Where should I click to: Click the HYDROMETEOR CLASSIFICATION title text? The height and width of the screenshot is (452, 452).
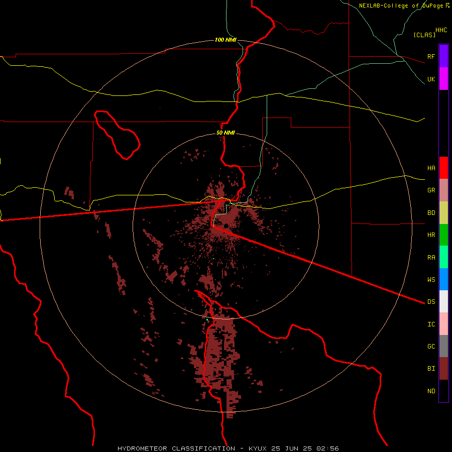click(x=176, y=448)
